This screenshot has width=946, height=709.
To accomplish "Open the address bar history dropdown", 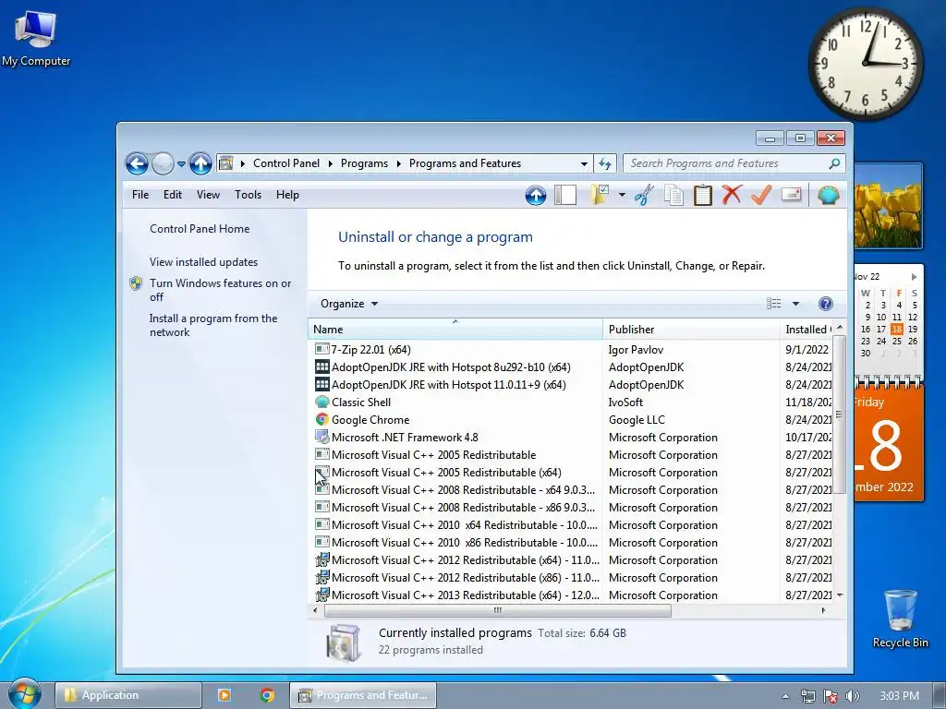I will coord(584,163).
